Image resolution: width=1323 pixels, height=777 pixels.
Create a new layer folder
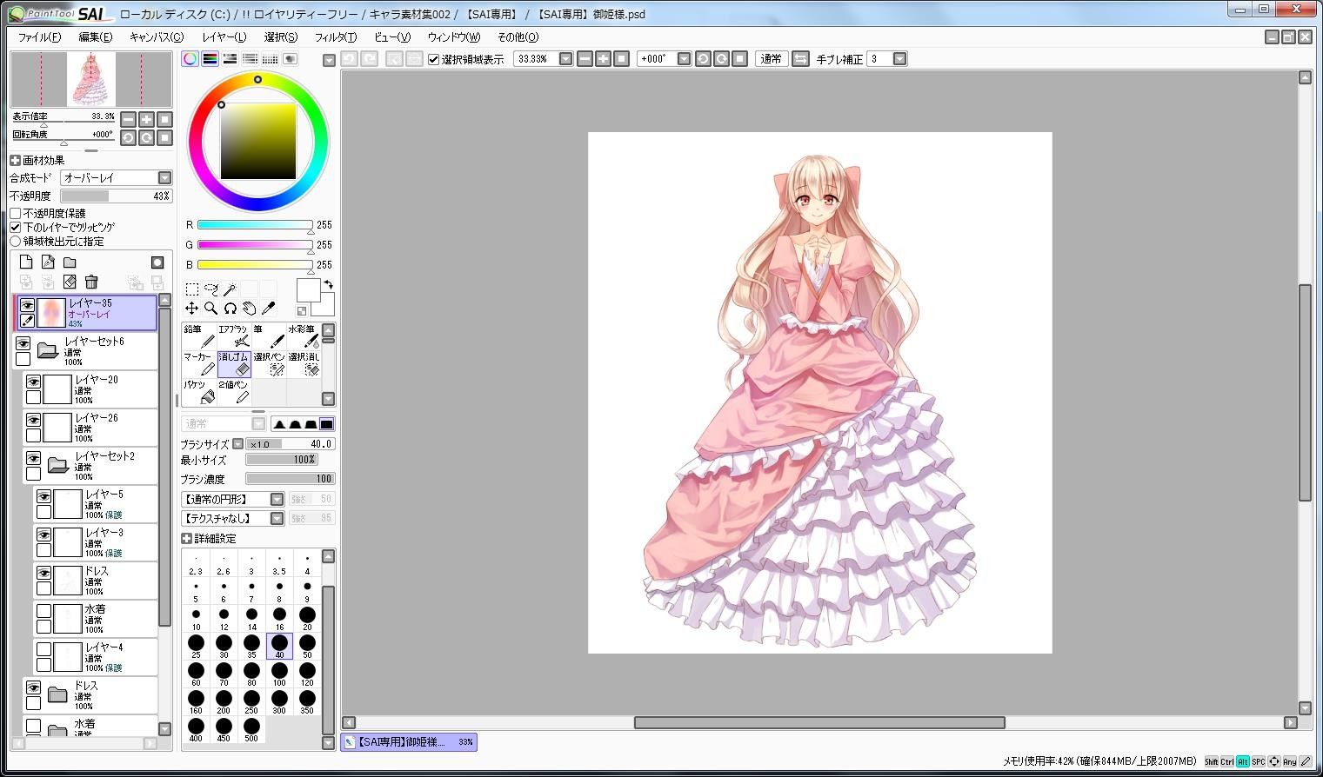click(x=70, y=262)
